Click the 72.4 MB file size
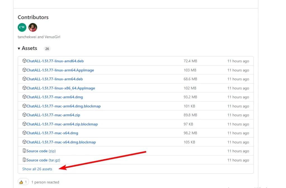The image size is (286, 188). [x=190, y=61]
